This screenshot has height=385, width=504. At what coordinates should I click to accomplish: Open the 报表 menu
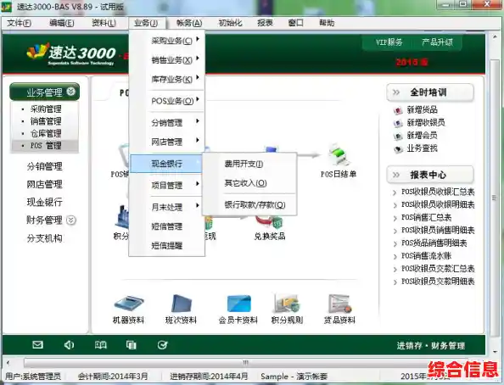(x=265, y=23)
